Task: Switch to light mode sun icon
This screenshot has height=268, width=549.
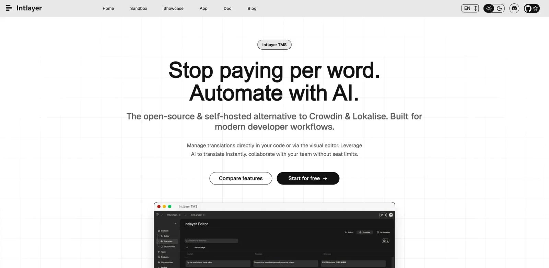Action: pyautogui.click(x=489, y=8)
